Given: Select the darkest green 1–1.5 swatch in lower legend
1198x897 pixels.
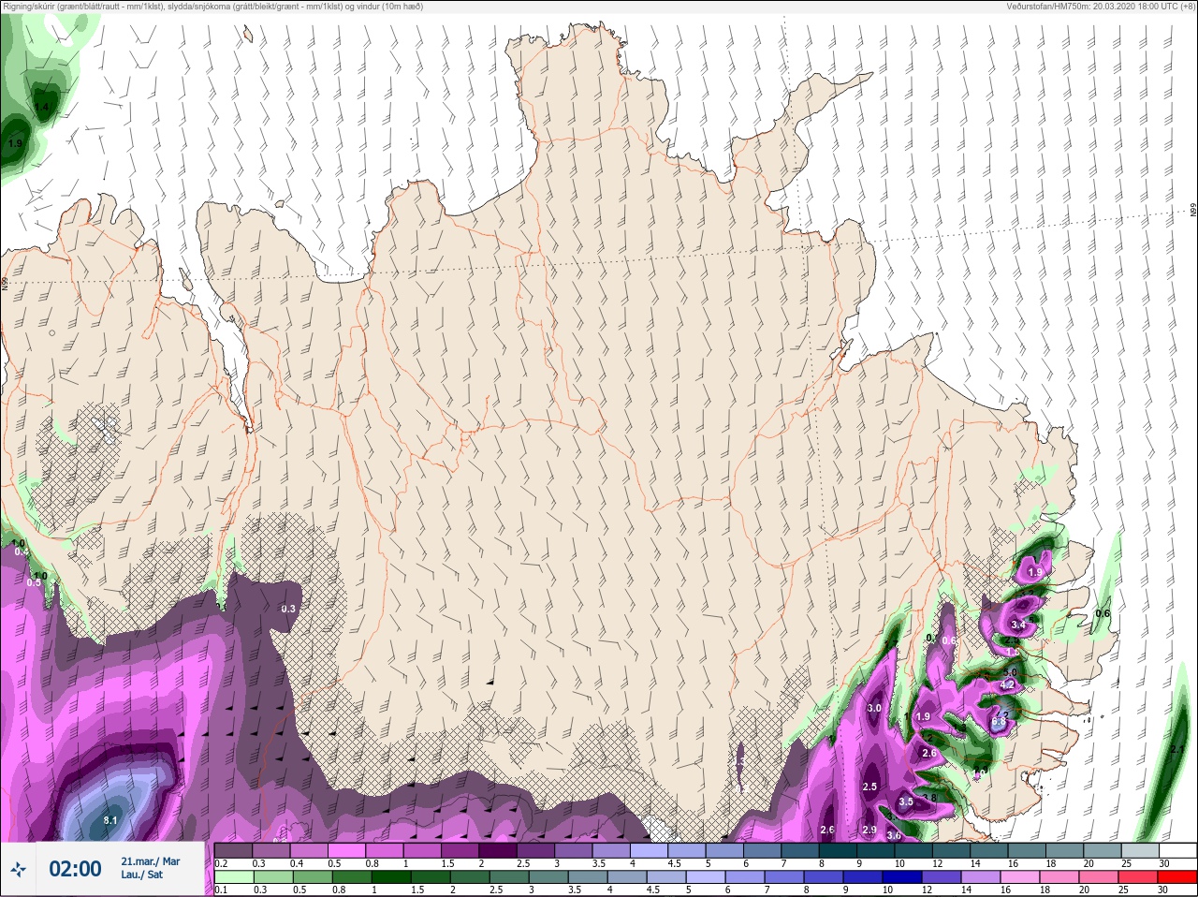Looking at the screenshot, I should click(x=393, y=877).
